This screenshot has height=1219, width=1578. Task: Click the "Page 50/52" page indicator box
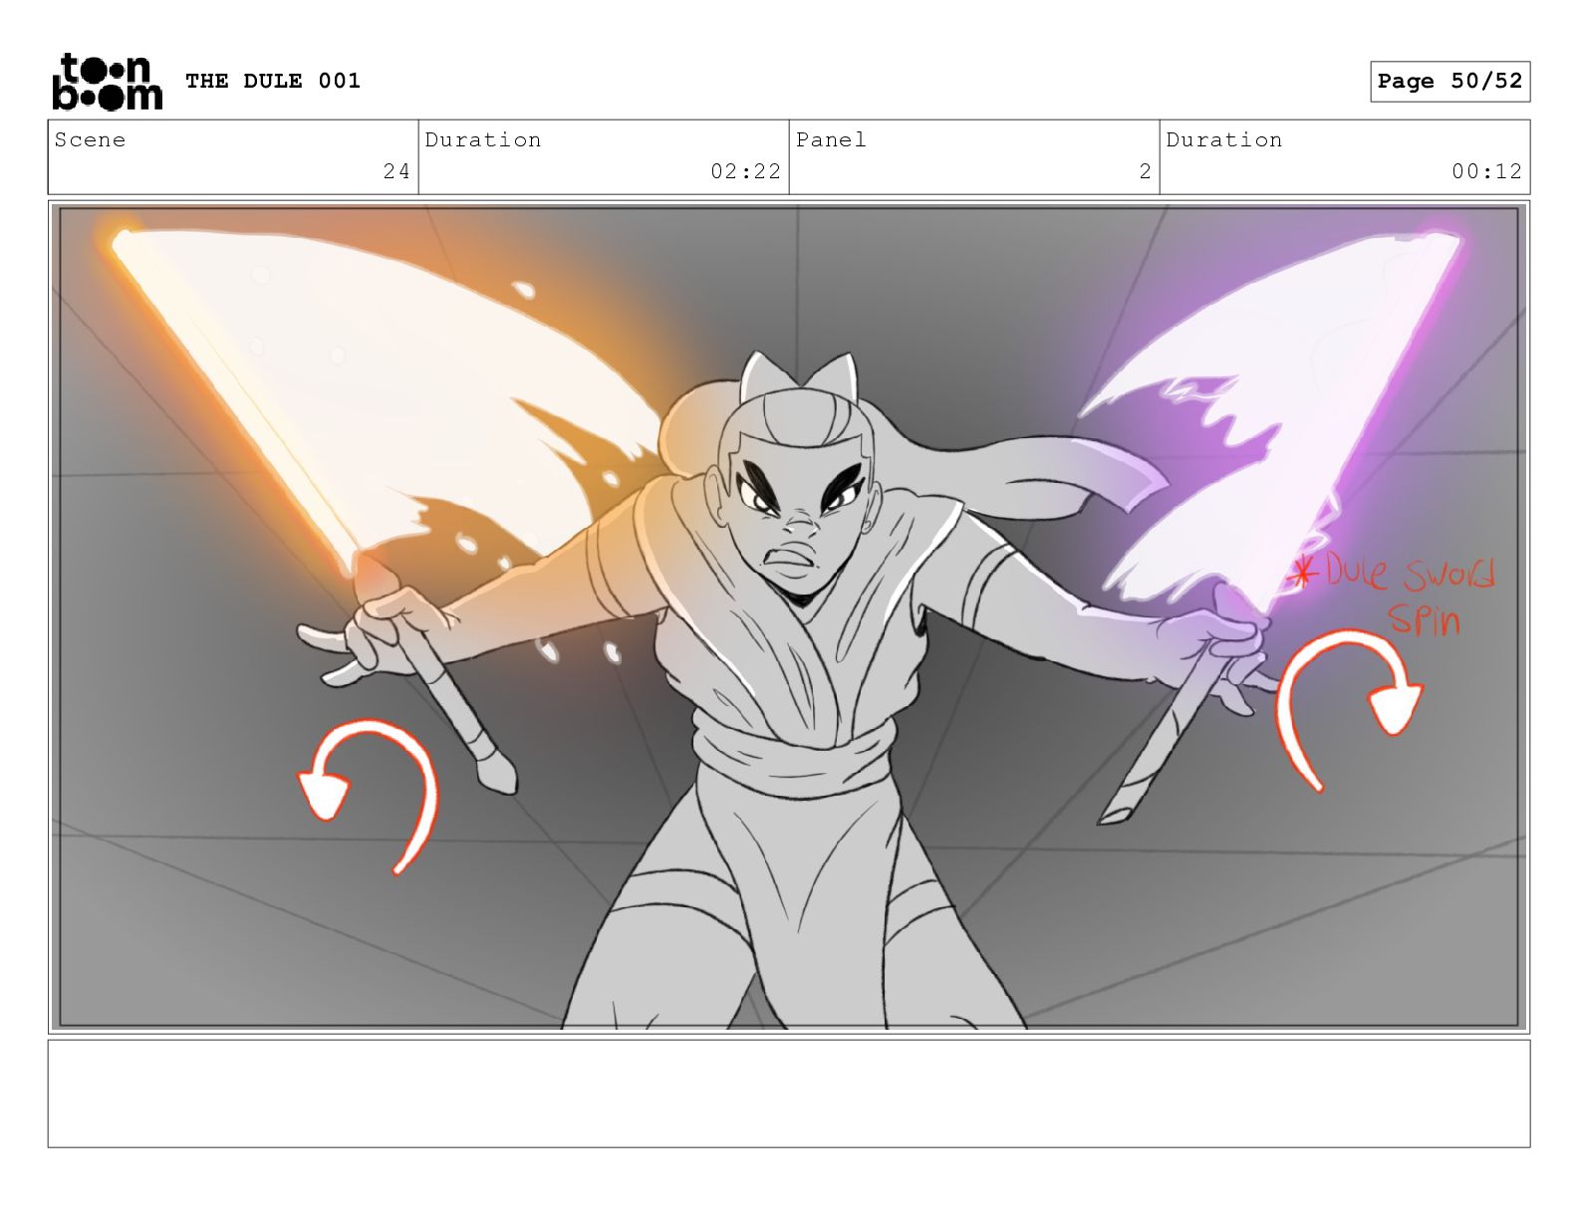(x=1449, y=82)
